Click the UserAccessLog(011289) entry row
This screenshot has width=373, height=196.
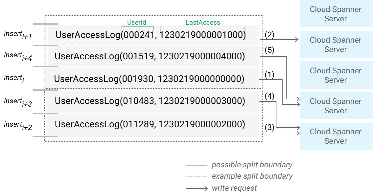pos(150,124)
